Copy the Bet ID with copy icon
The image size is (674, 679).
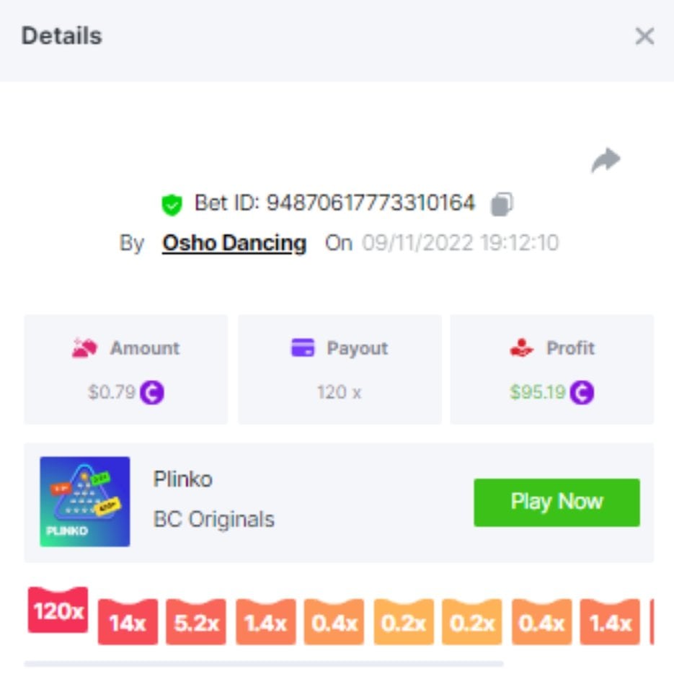pyautogui.click(x=502, y=204)
